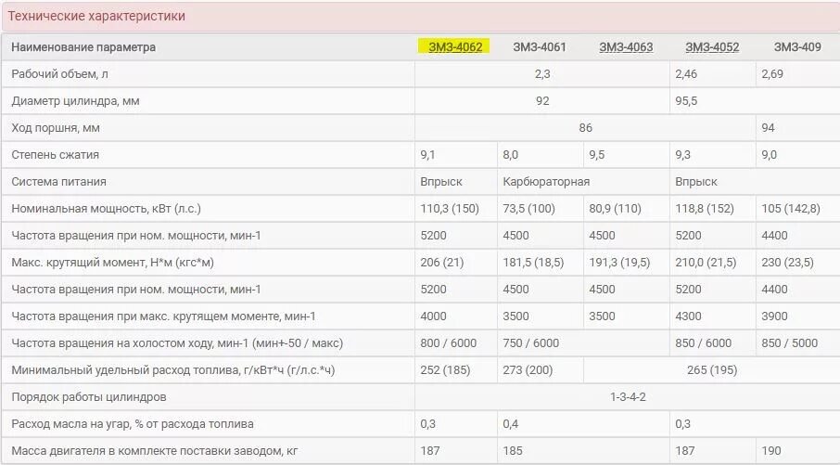The image size is (840, 465).
Task: Click 'Впрыск' in the ЗМЗ-4062 column
Action: [441, 182]
